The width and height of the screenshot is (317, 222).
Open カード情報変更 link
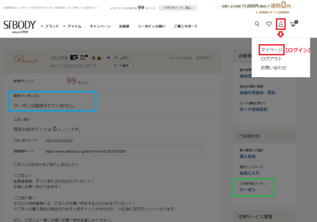253,109
